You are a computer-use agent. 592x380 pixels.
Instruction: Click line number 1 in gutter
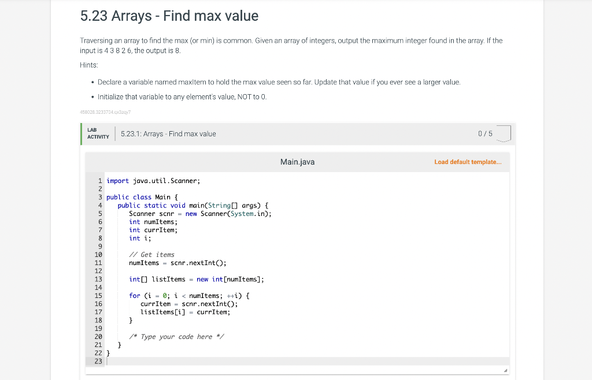[100, 181]
